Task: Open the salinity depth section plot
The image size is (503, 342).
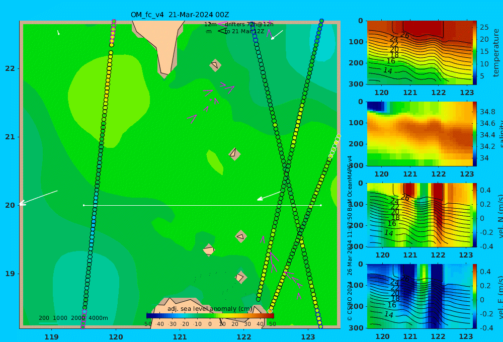Action: point(420,134)
